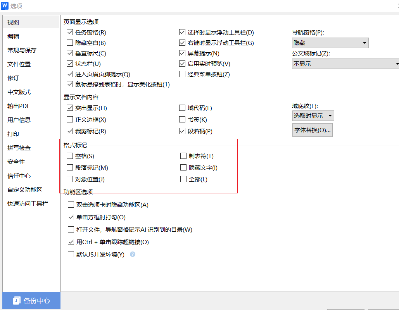This screenshot has width=399, height=310.
Task: Uncheck 段落柄(P) under 显示文档内容
Action: tap(182, 131)
